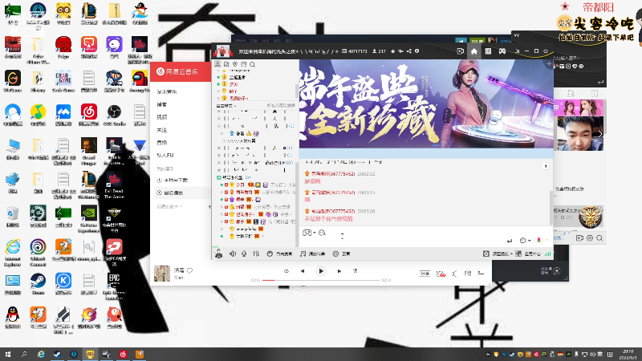The height and width of the screenshot is (361, 642).
Task: Switch to NetEase Cloud Music in the taskbar
Action: (124, 355)
